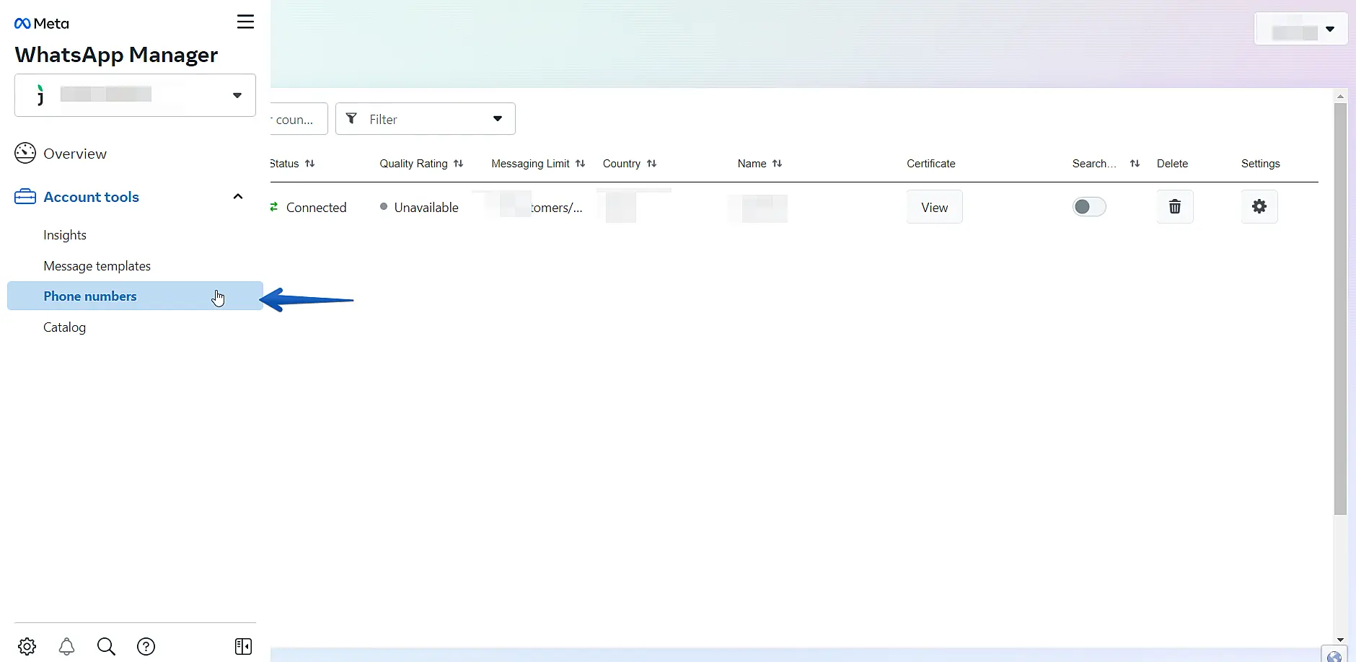
Task: Sort by Status column arrows
Action: pos(310,164)
